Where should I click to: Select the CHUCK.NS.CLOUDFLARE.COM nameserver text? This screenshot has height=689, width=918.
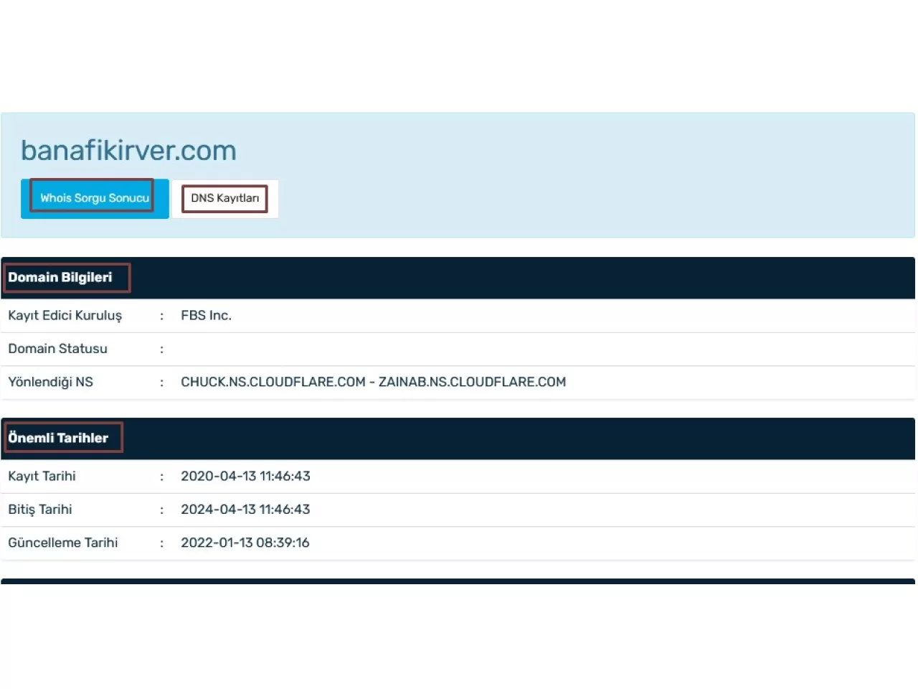pyautogui.click(x=273, y=383)
